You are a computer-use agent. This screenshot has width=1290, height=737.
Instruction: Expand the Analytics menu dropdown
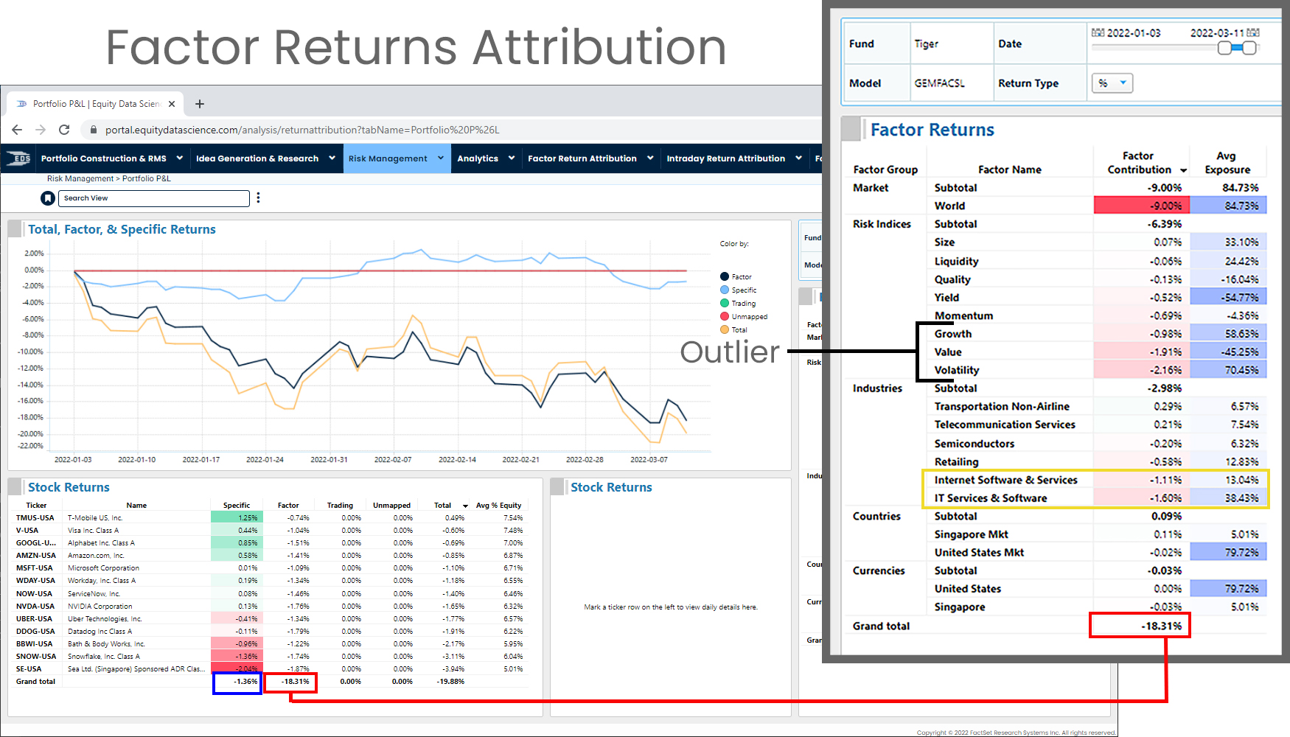(x=485, y=158)
